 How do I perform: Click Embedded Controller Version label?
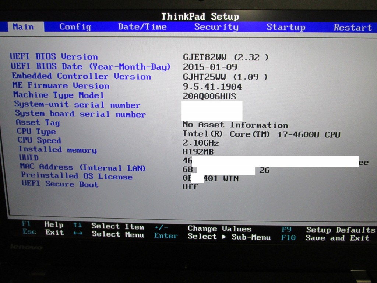pyautogui.click(x=81, y=76)
